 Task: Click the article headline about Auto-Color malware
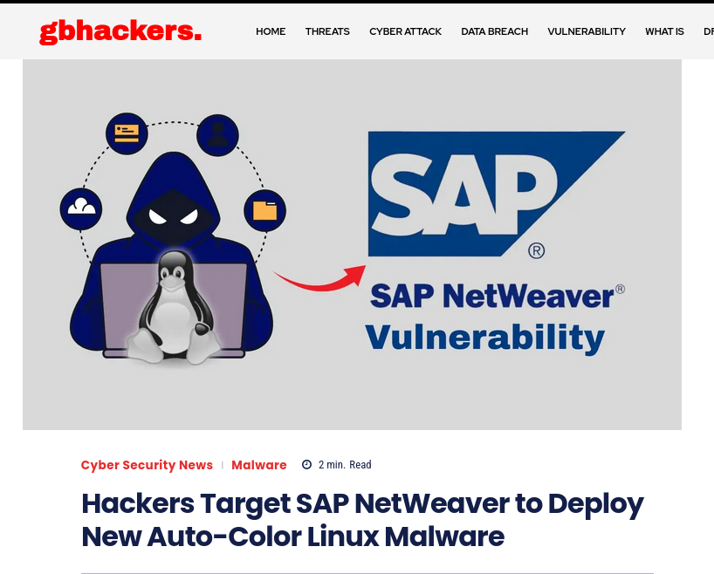[x=362, y=520]
